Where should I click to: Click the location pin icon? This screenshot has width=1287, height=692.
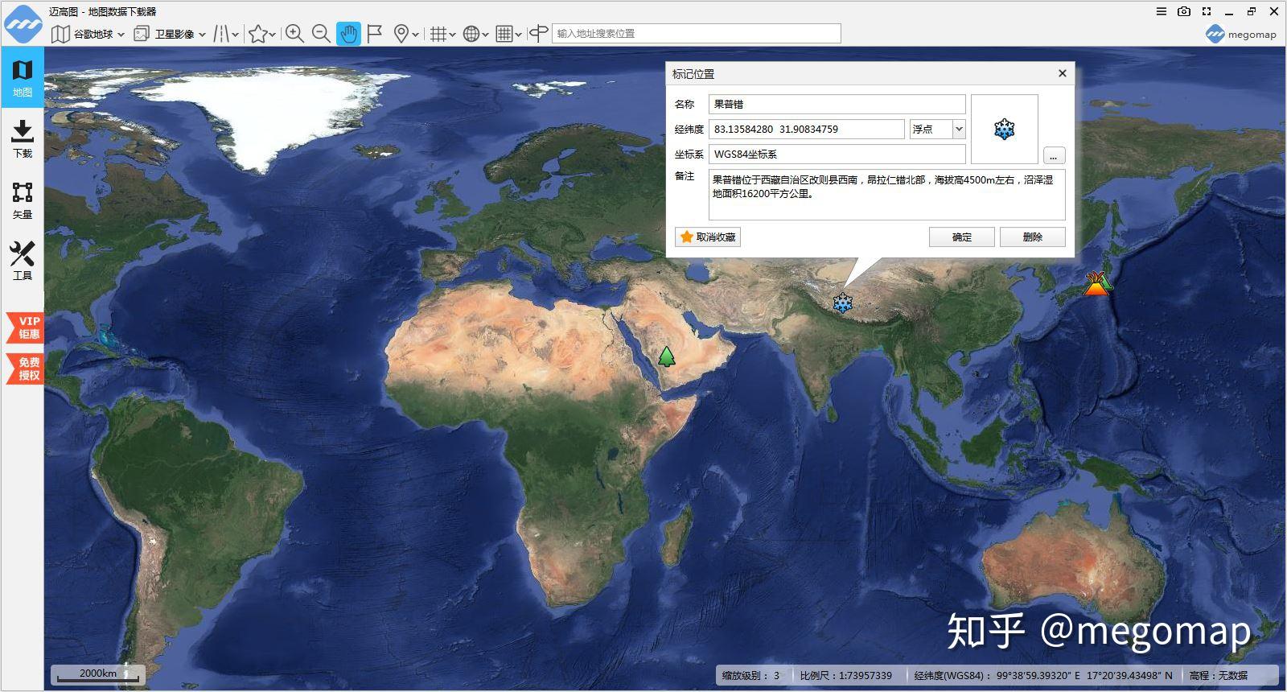pos(401,34)
